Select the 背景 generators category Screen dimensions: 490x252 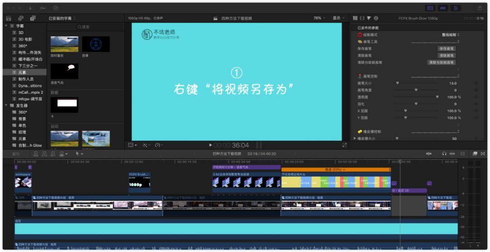[22, 119]
